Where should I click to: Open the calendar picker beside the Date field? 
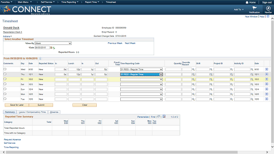point(51,47)
